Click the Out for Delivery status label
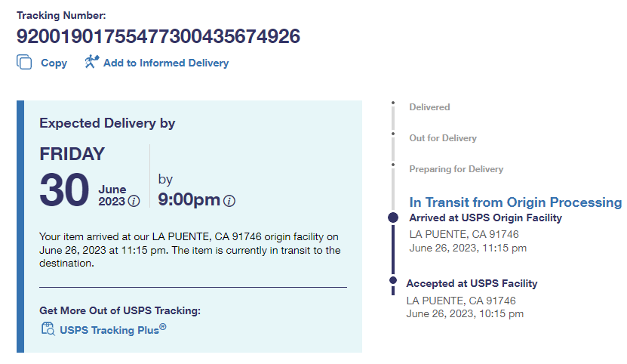The image size is (627, 364). [443, 138]
